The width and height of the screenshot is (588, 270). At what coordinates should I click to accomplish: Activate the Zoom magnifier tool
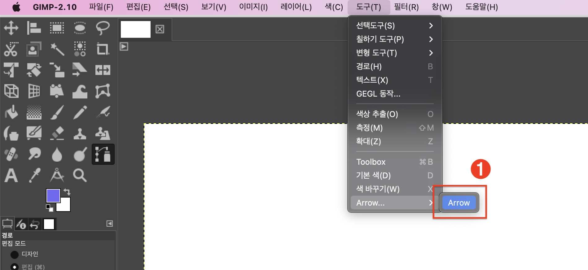coord(80,175)
